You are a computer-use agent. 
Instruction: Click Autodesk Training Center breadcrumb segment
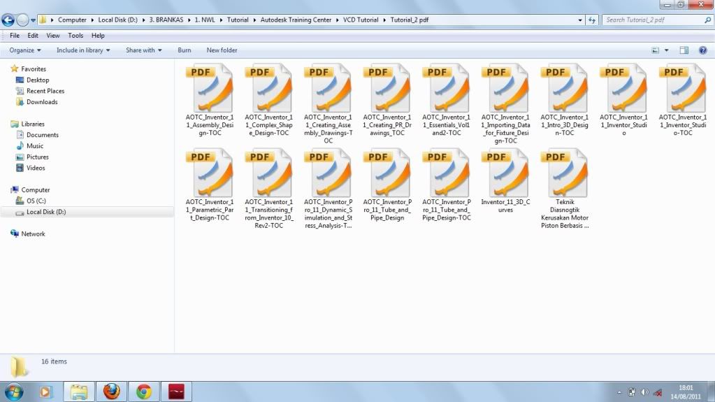point(296,20)
